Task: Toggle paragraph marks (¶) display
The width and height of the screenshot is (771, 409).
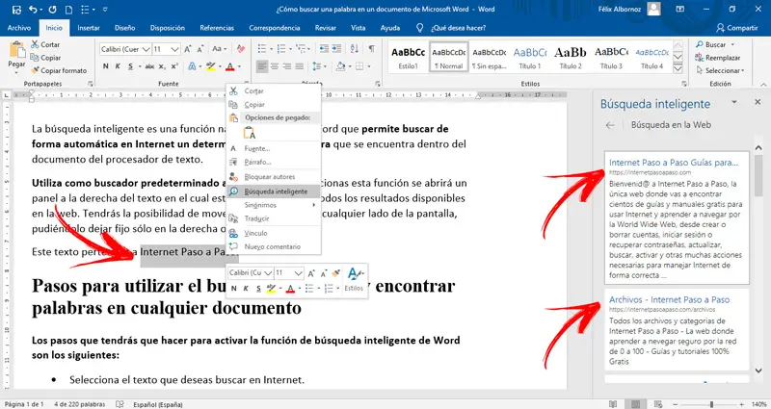Action: [x=372, y=49]
